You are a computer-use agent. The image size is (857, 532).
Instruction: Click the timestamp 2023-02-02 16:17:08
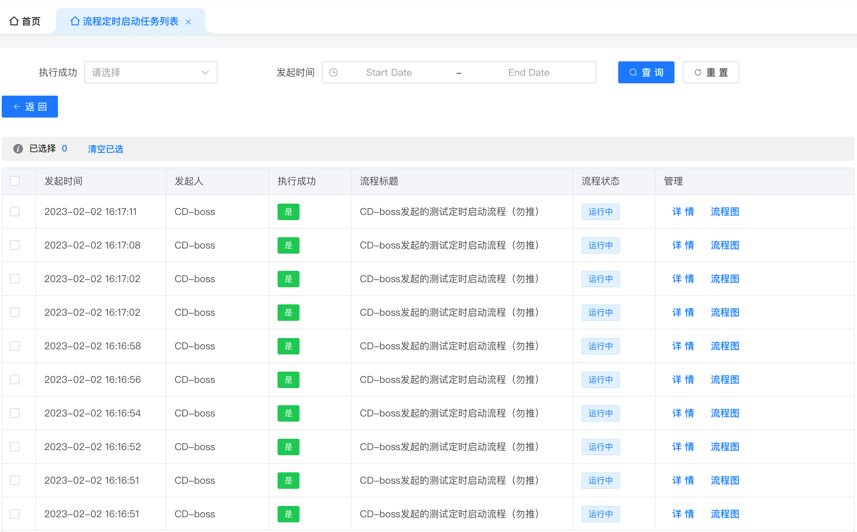[92, 245]
